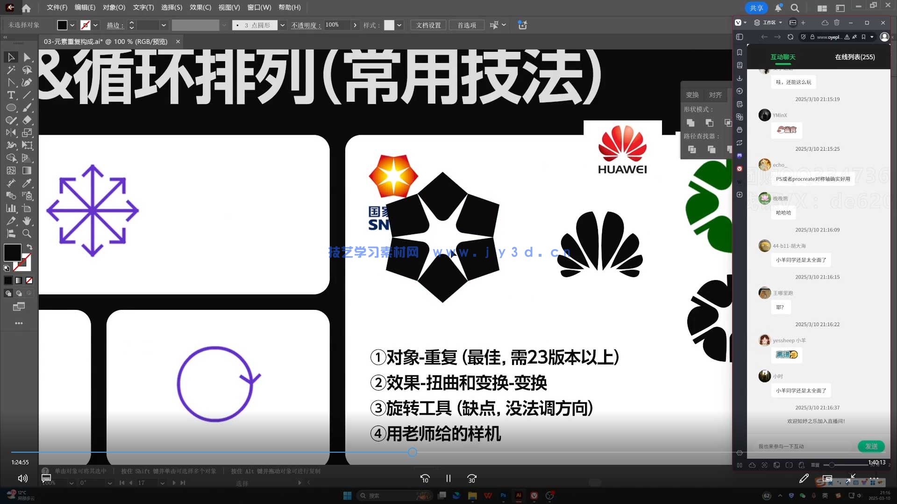Switch to the 在线列表 tab
Viewport: 897px width, 504px height.
tap(854, 56)
